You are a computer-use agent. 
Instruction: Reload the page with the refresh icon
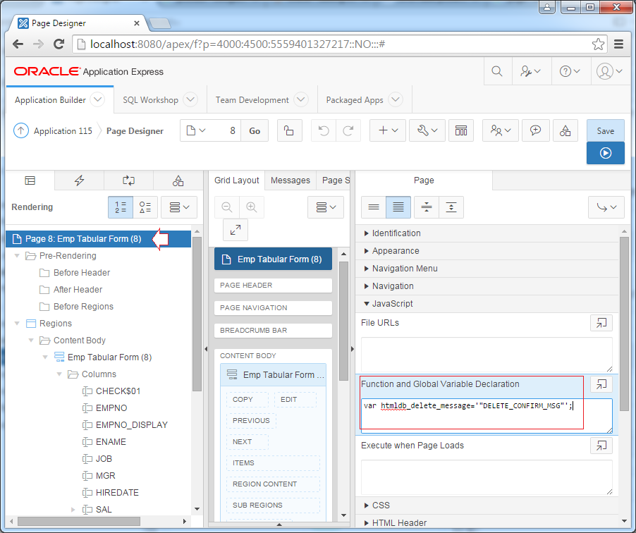point(59,44)
